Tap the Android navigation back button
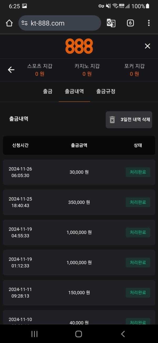 122,334
